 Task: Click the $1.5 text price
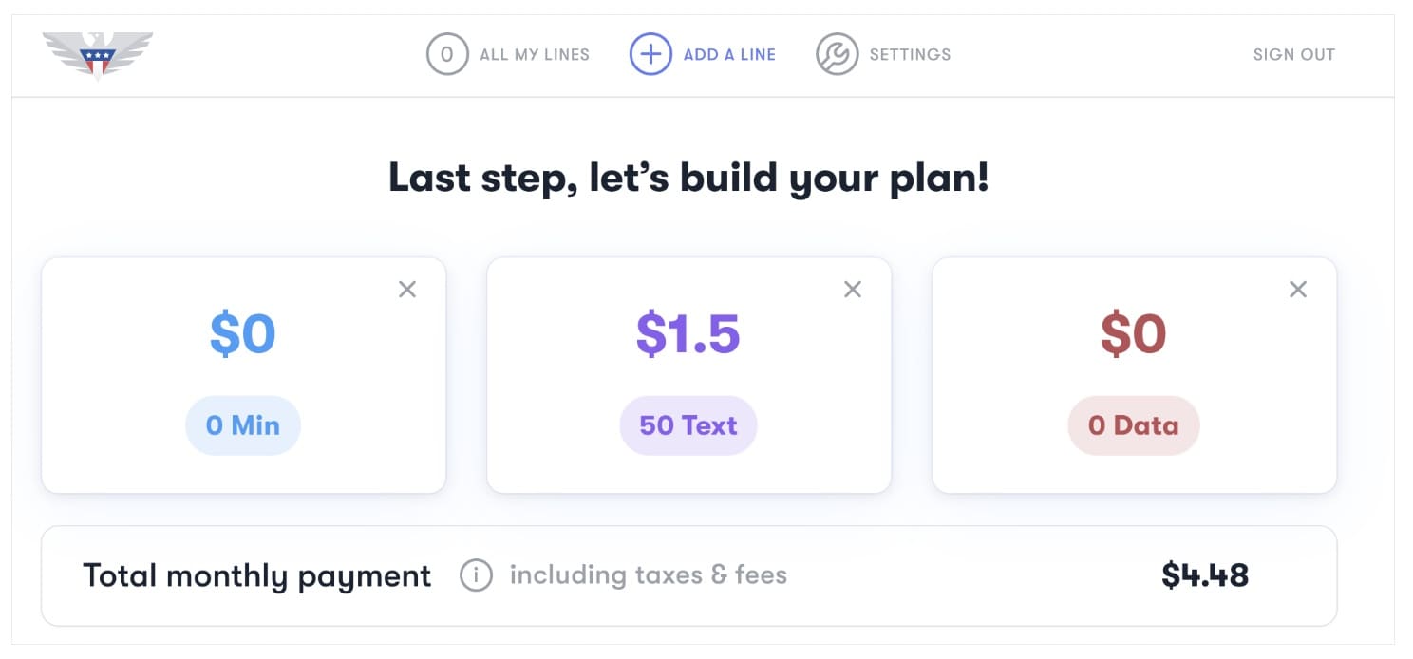click(688, 334)
